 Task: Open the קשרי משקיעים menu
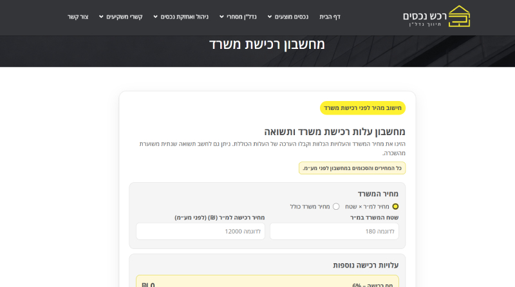[x=124, y=17]
